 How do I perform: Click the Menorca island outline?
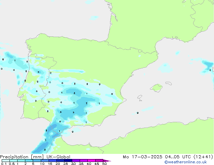click(x=169, y=83)
